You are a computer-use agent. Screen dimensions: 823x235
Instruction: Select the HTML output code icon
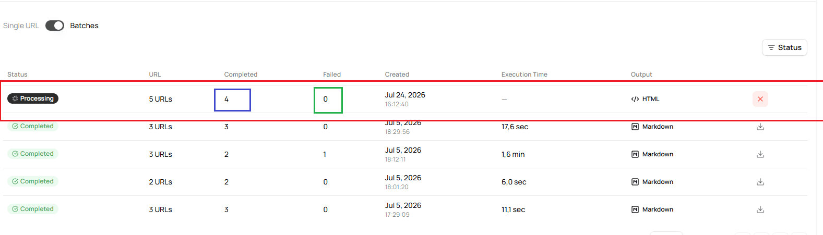635,99
